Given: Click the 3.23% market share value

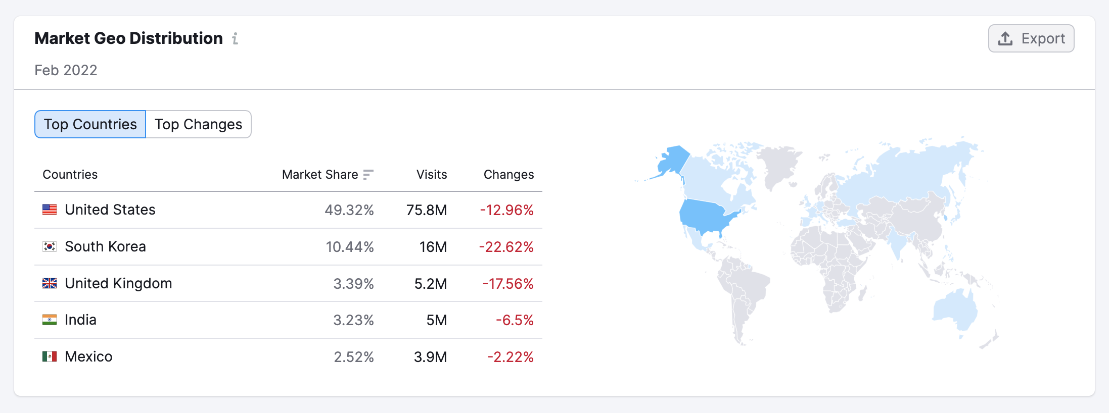Looking at the screenshot, I should click(353, 320).
